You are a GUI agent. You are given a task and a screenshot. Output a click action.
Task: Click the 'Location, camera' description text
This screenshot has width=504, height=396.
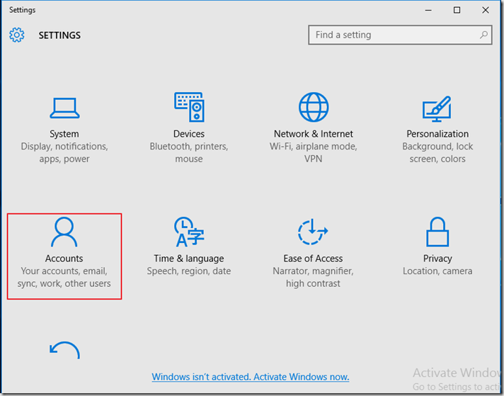pyautogui.click(x=437, y=271)
